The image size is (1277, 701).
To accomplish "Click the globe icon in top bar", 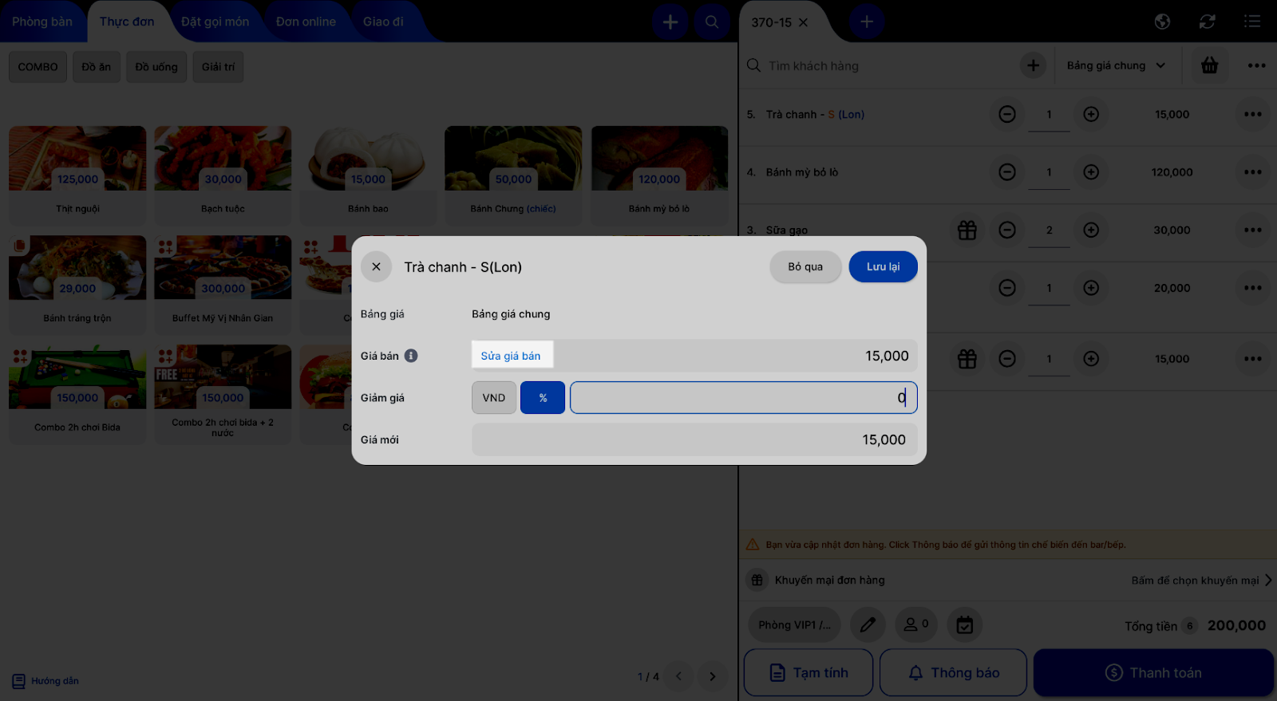I will pyautogui.click(x=1162, y=22).
